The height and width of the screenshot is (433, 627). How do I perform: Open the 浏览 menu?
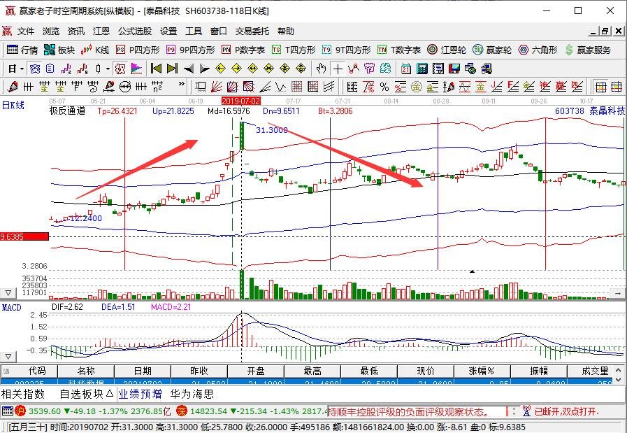coord(51,31)
